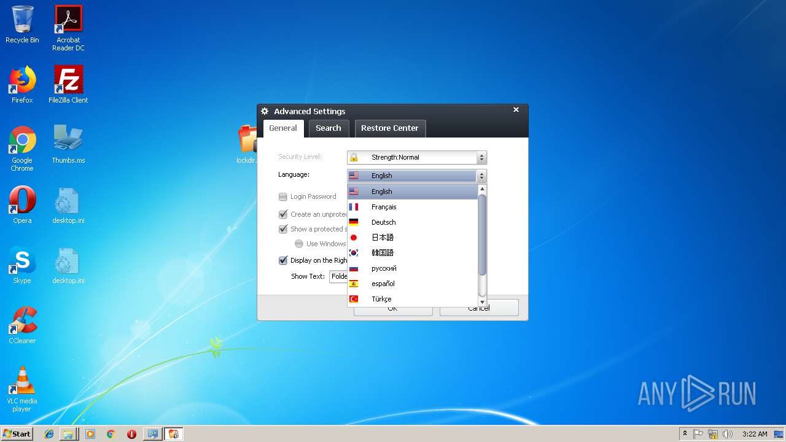This screenshot has height=442, width=786.
Task: Open Acrobat Reader DC shortcut
Action: (x=68, y=28)
